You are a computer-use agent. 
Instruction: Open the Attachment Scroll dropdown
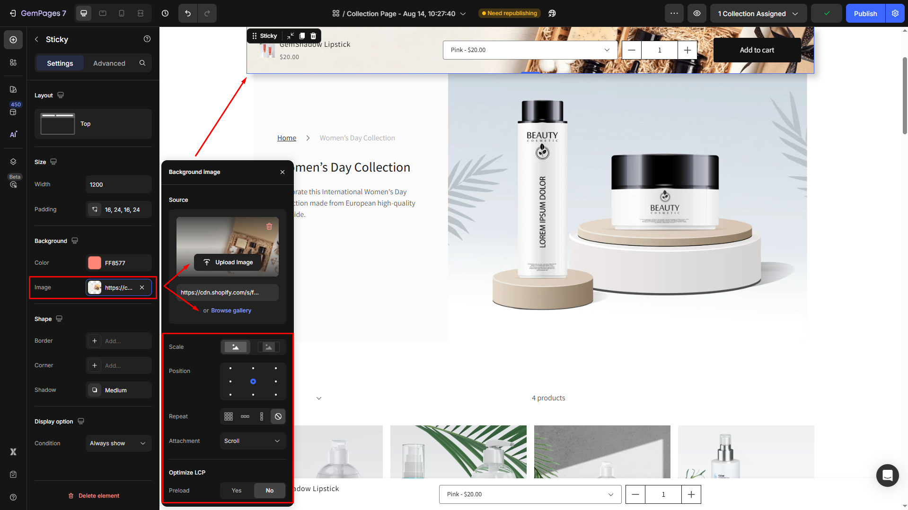[x=253, y=441]
